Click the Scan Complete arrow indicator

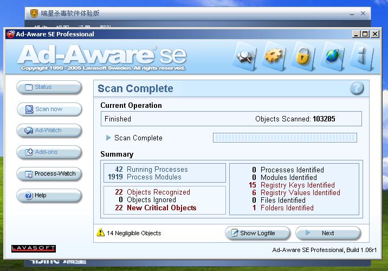(108, 138)
